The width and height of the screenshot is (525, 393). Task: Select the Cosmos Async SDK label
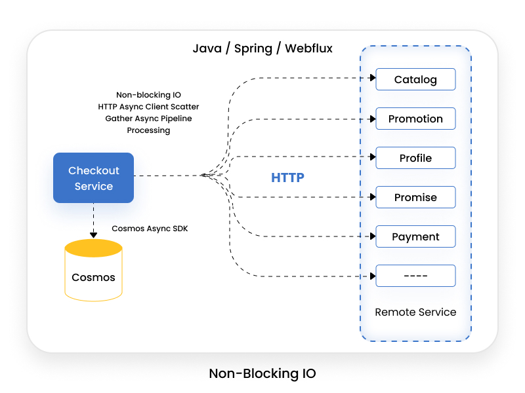point(150,229)
